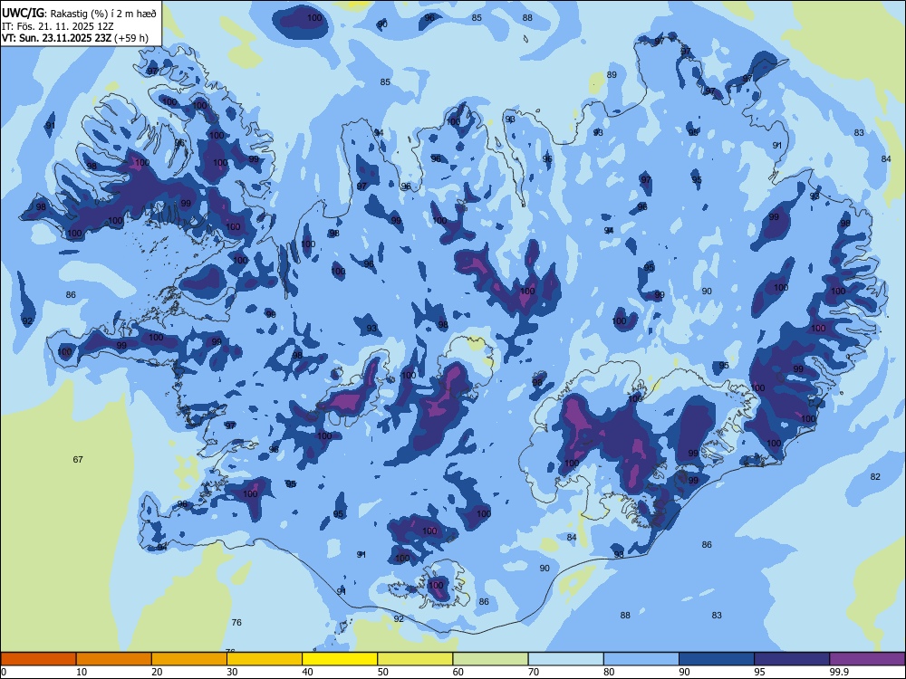Screen dimensions: 906x679
Task: Select the 90–95 dark blue legend swatch
Action: [717, 659]
